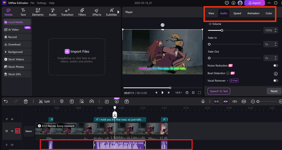Viewport: 282px width, 150px height.
Task: Open the 16:9 aspect ratio dropdown
Action: click(x=179, y=93)
